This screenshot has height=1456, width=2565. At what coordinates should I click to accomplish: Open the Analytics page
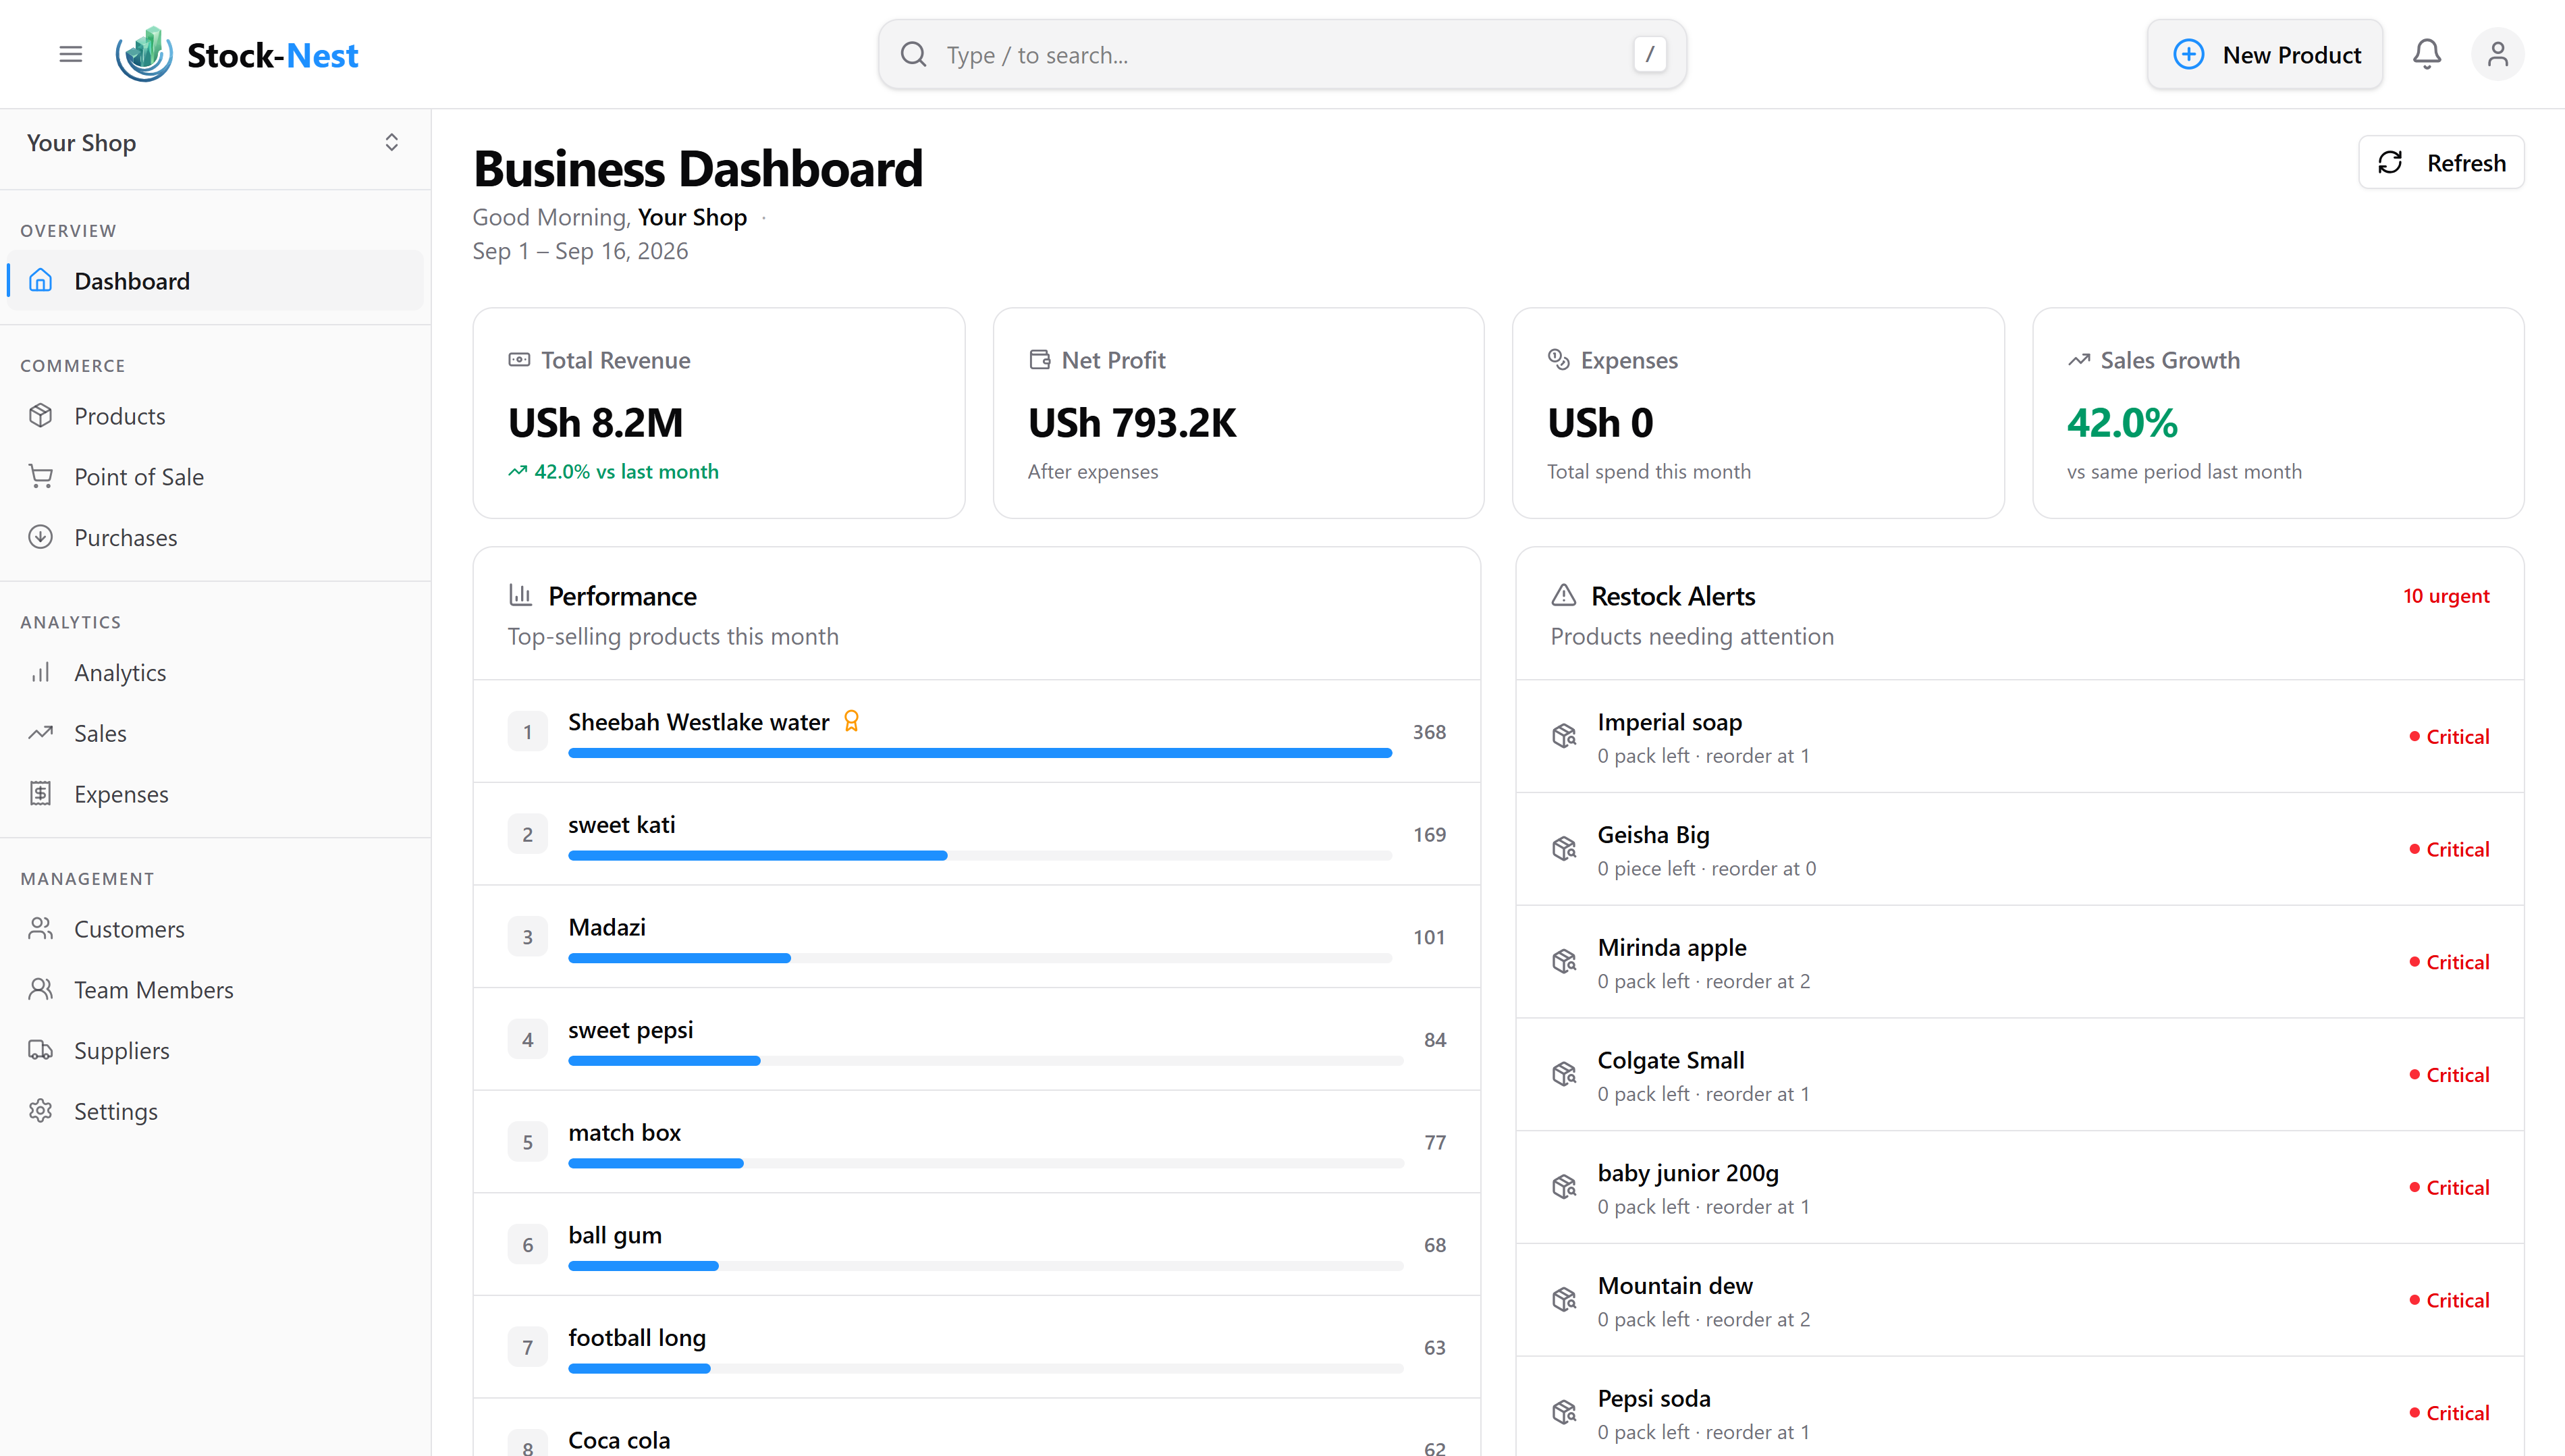click(215, 673)
